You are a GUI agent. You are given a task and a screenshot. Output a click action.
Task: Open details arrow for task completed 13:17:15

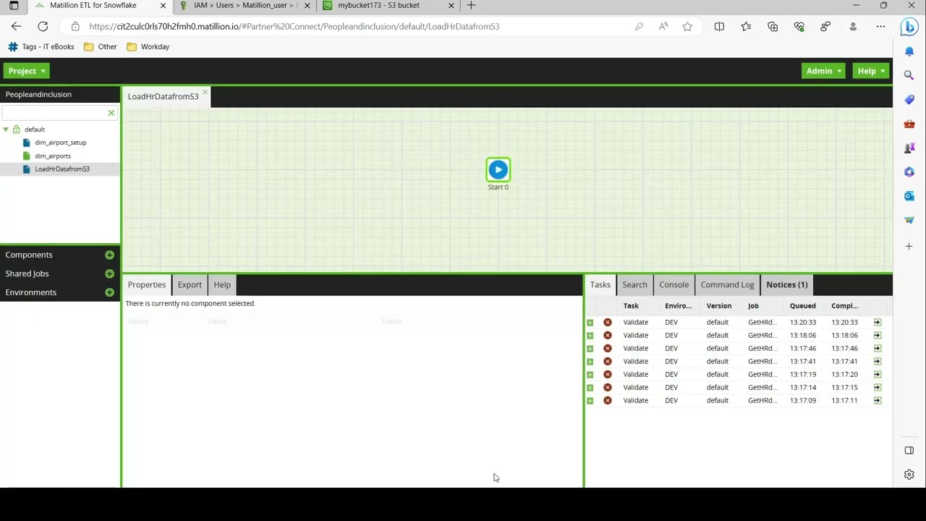click(x=878, y=388)
